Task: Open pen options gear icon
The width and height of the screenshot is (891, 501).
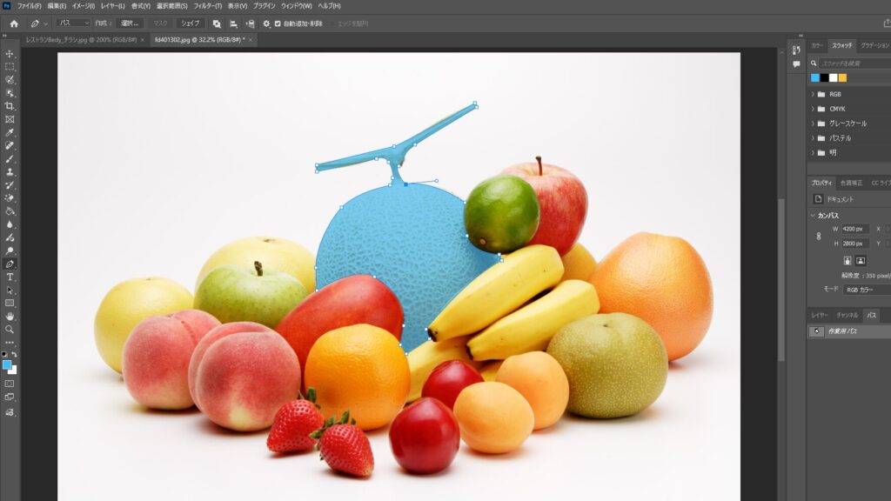Action: click(266, 23)
